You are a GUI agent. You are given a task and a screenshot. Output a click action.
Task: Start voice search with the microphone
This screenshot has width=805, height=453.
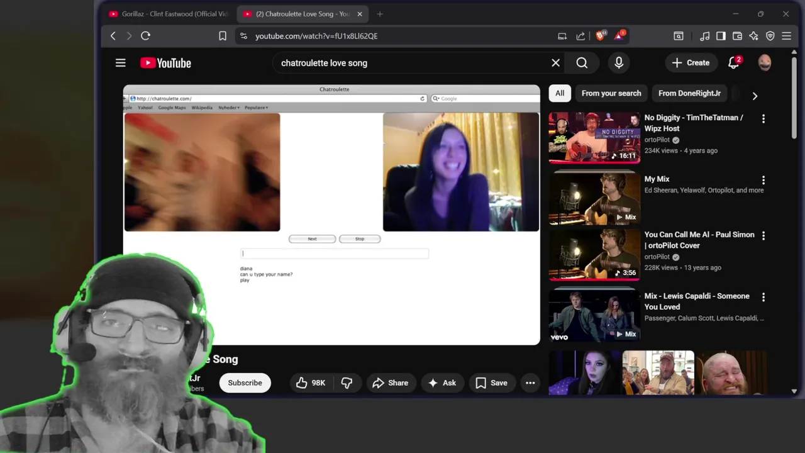[619, 63]
